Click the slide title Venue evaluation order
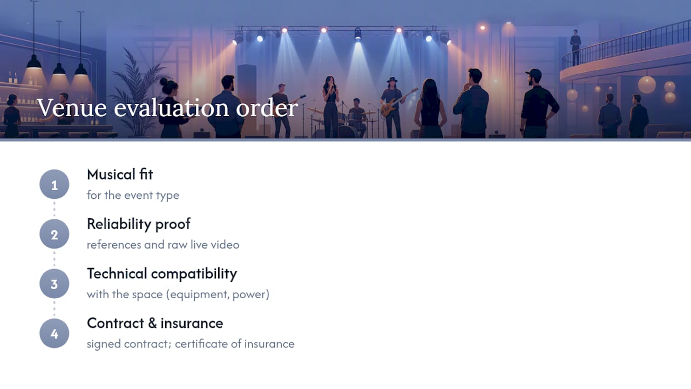This screenshot has width=691, height=389. point(167,108)
